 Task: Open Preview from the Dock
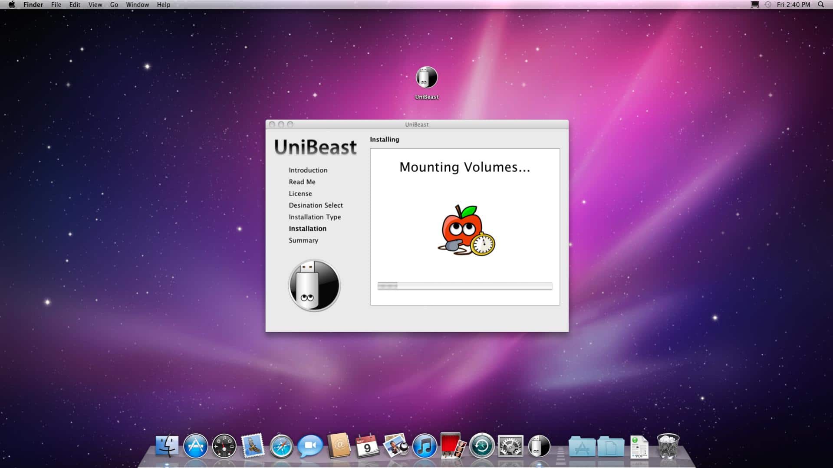[x=396, y=446]
